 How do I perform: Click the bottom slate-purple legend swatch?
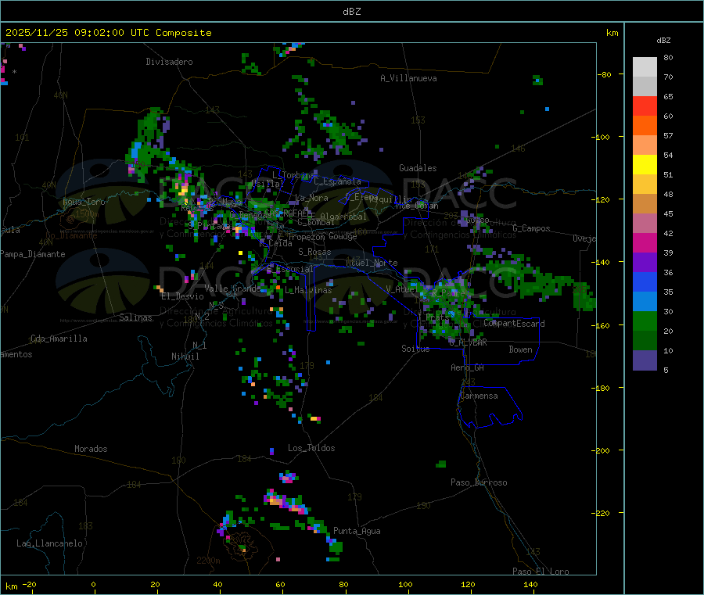645,360
